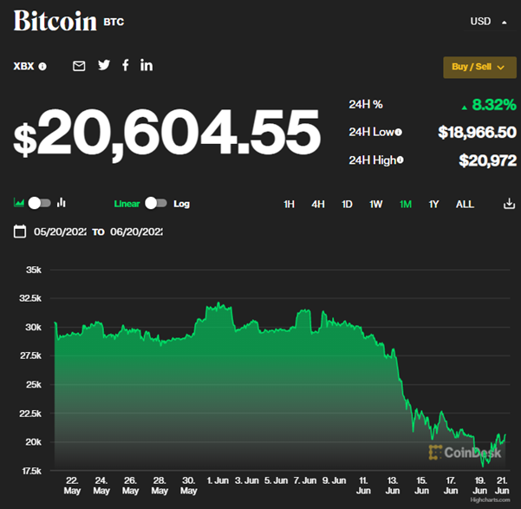521x509 pixels.
Task: Select the 1Y time range
Action: [x=433, y=205]
